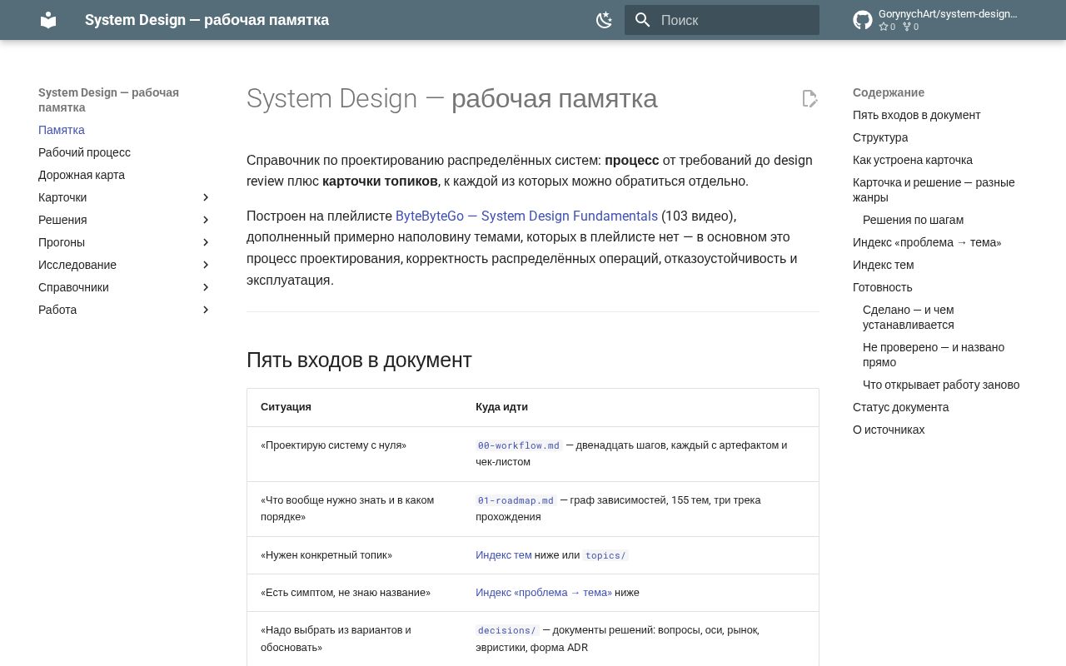Go to Что открывает работу заново

point(941,385)
